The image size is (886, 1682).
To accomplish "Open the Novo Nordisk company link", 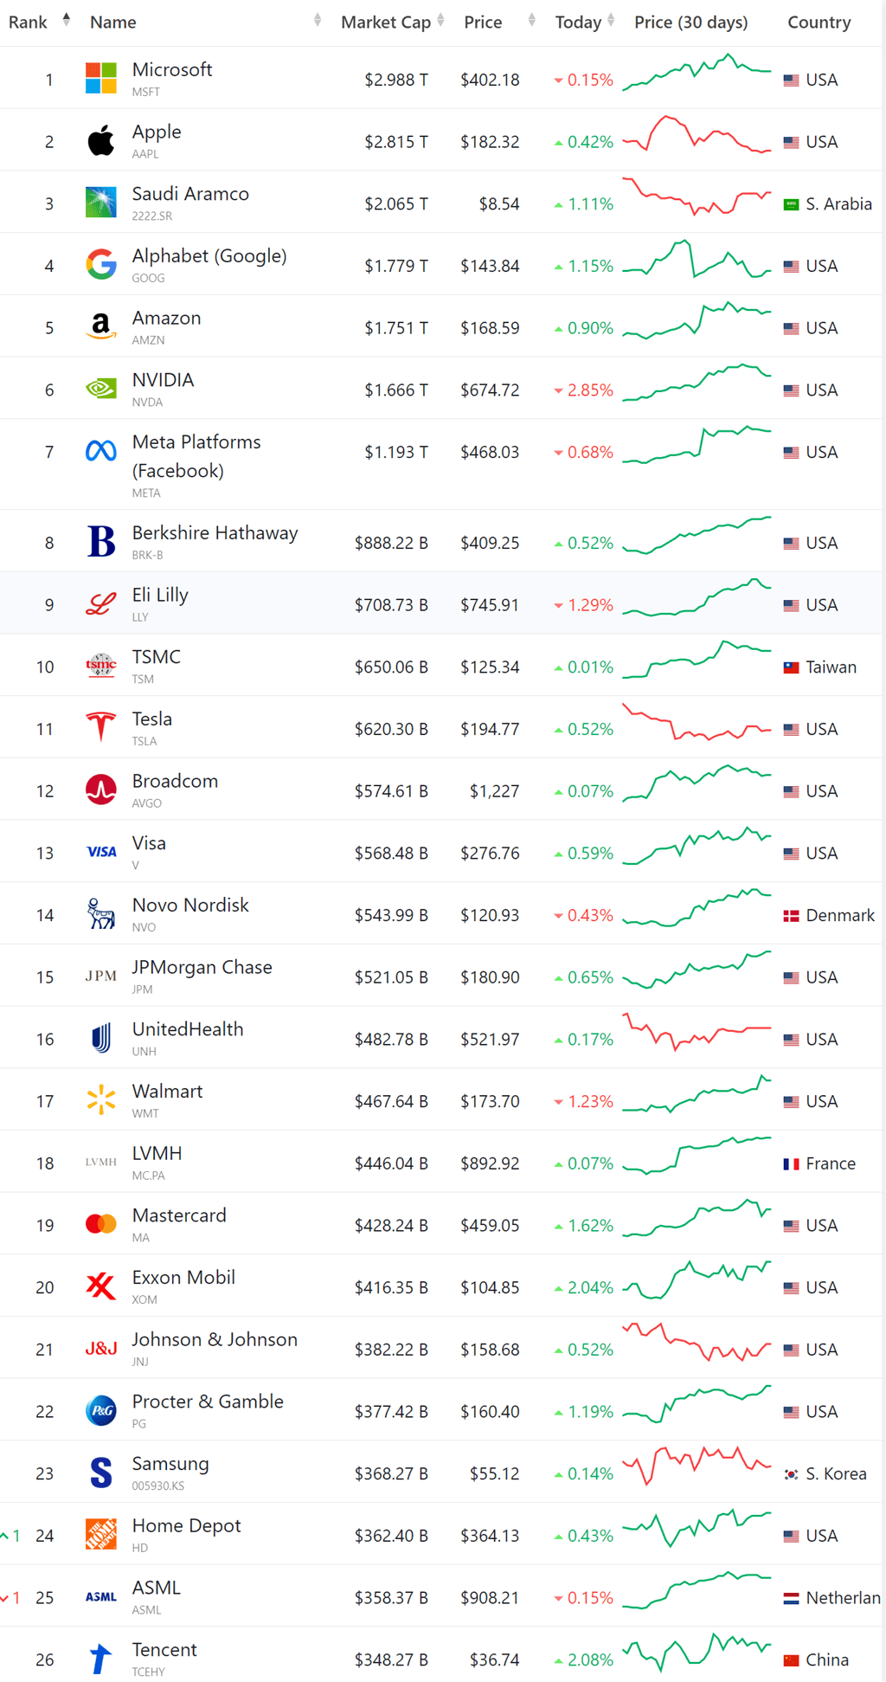I will (190, 905).
